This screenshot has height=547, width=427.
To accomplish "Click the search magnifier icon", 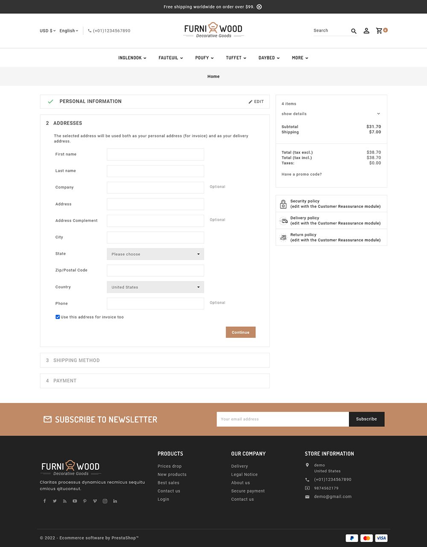I will click(354, 31).
